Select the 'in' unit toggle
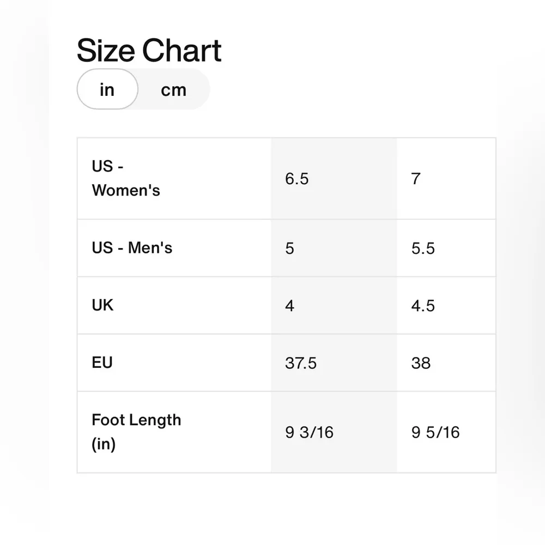545x545 pixels. coord(107,89)
